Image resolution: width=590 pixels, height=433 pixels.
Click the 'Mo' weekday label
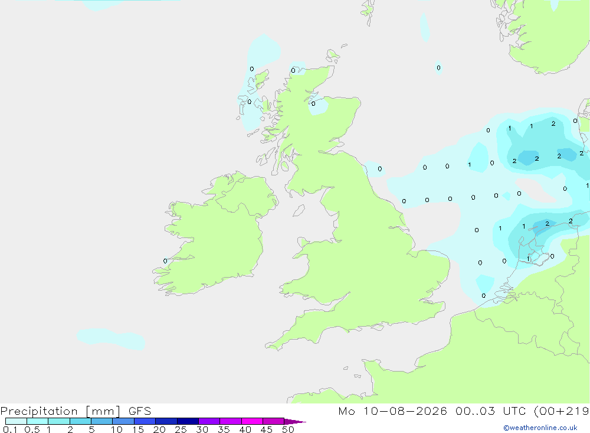coord(346,411)
